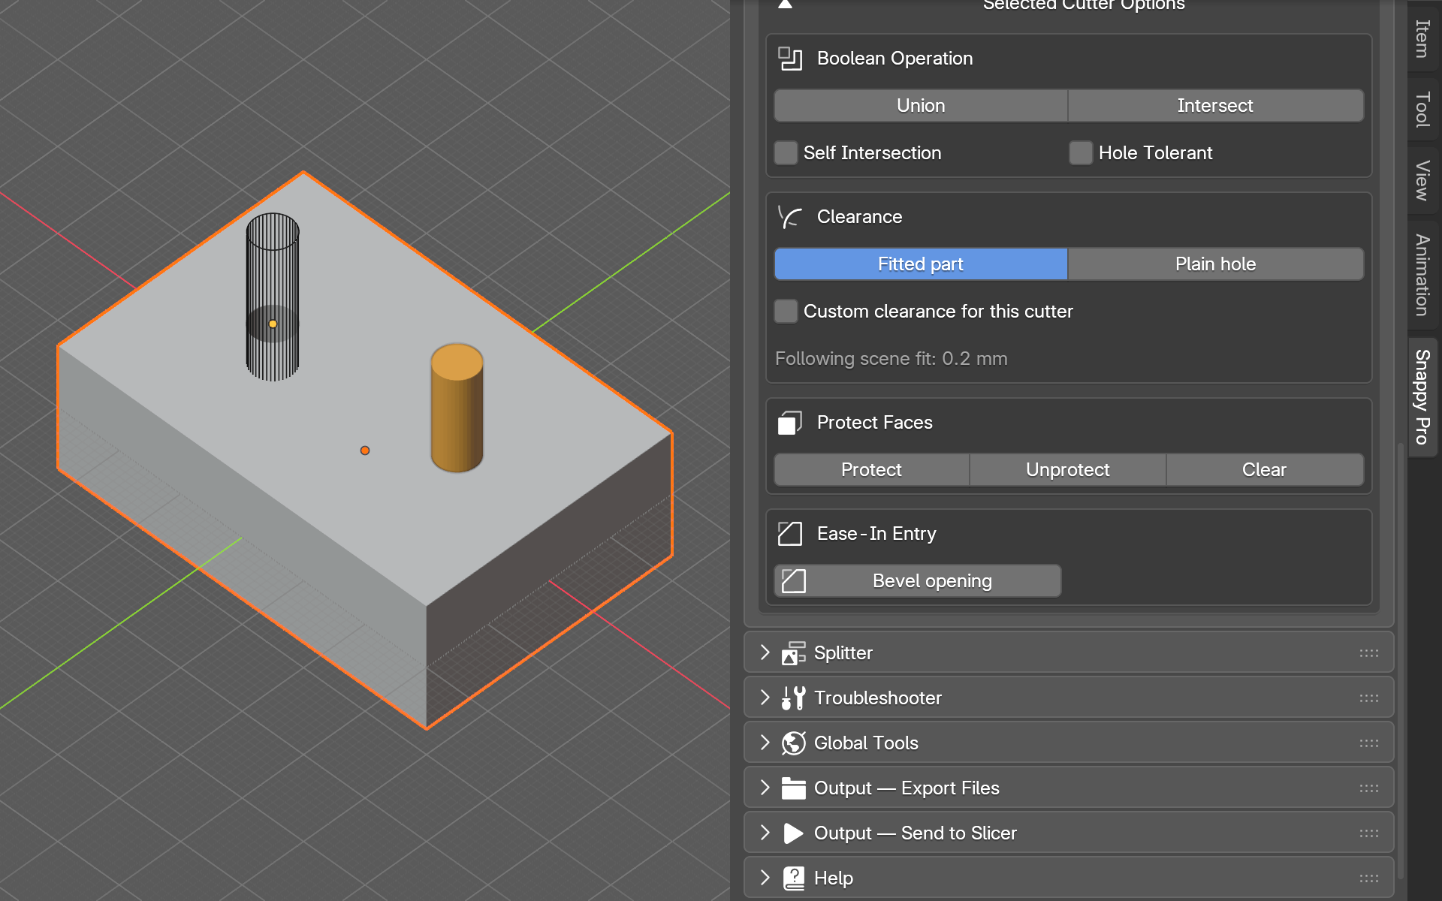Click the Ease-In Entry bevel icon

pos(790,534)
